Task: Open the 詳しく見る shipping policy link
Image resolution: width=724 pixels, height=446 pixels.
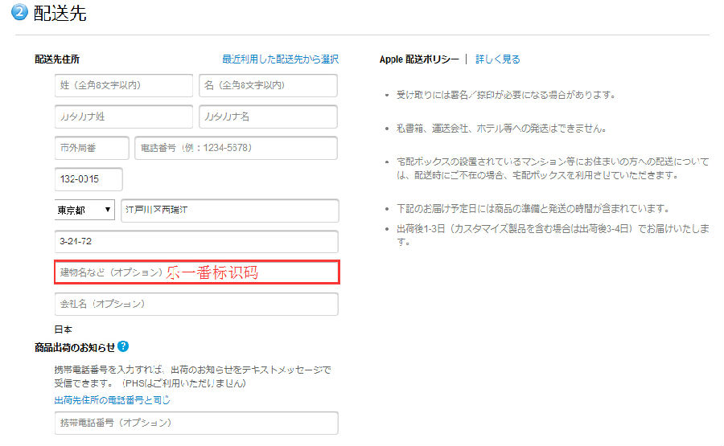Action: click(x=498, y=59)
